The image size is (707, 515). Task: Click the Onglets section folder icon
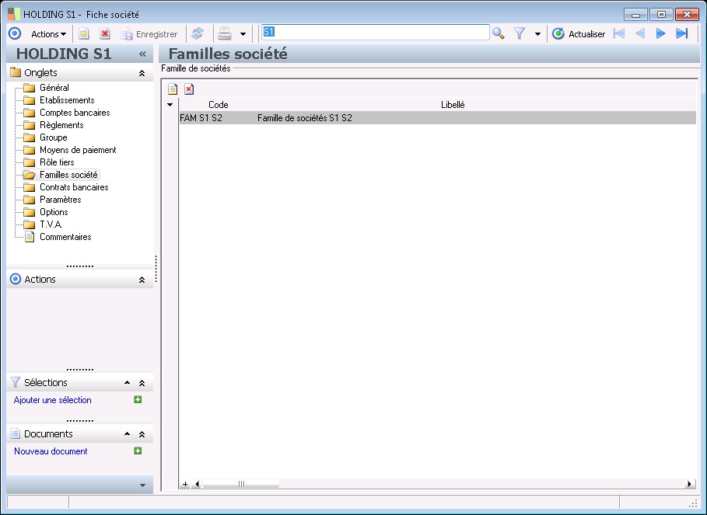click(x=16, y=72)
